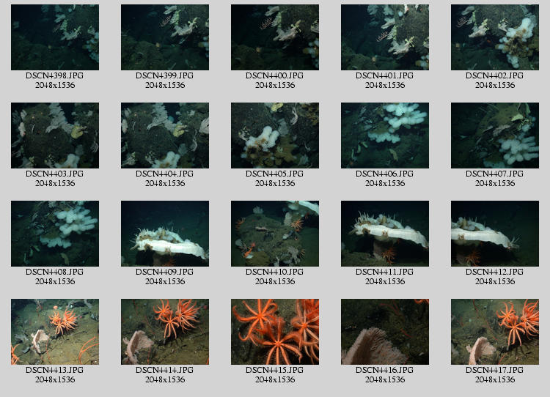The width and height of the screenshot is (550, 397).
Task: View the DSCN4413.JPG thumbnail
Action: [55, 332]
